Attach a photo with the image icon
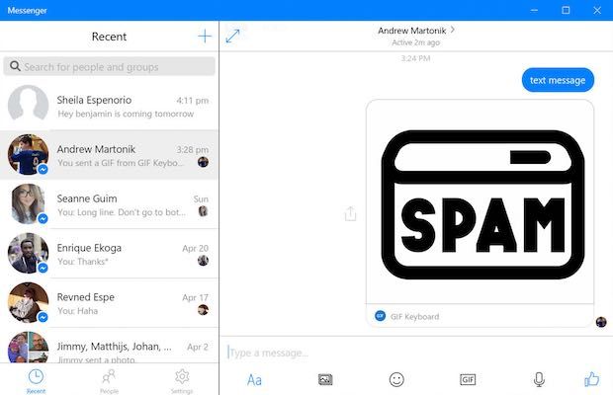The image size is (613, 395). pos(325,379)
